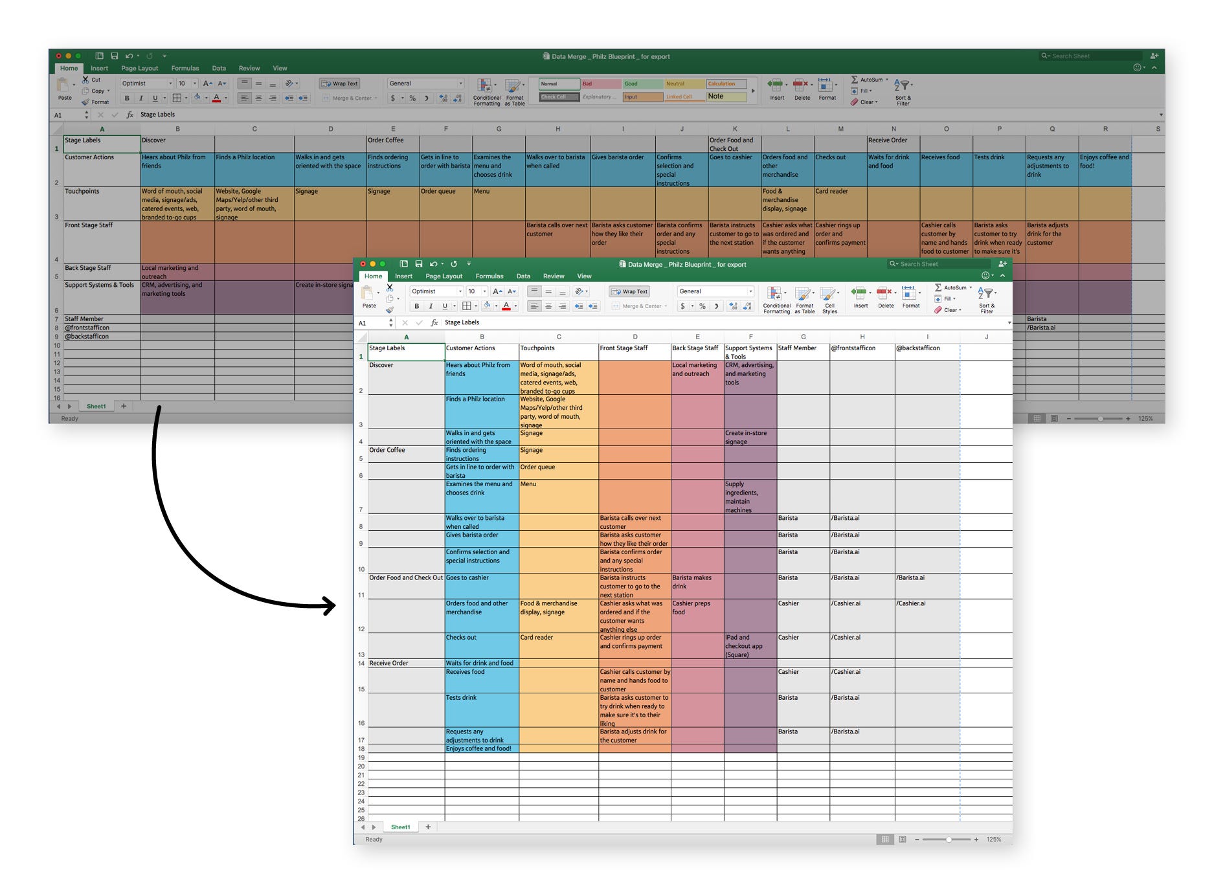Screen dimensions: 1214x894
Task: Click the zoom slider in the front window
Action: pyautogui.click(x=947, y=839)
